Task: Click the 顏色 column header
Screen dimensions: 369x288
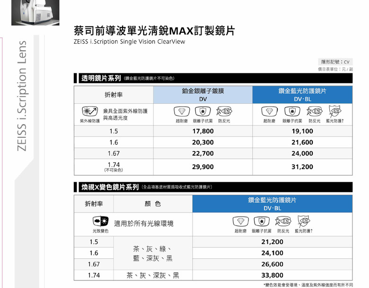Action: click(x=153, y=204)
